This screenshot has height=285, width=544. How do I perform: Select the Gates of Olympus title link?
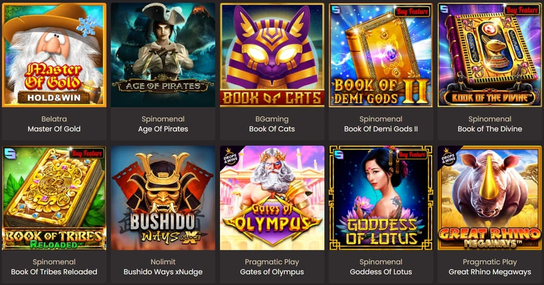pos(272,272)
